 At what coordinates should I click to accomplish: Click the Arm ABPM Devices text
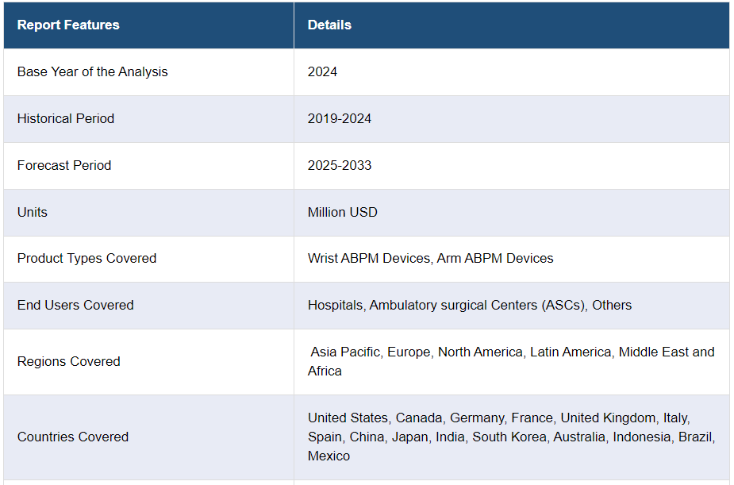495,258
